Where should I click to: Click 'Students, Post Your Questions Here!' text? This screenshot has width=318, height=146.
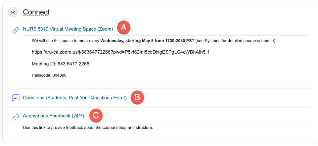(86, 98)
